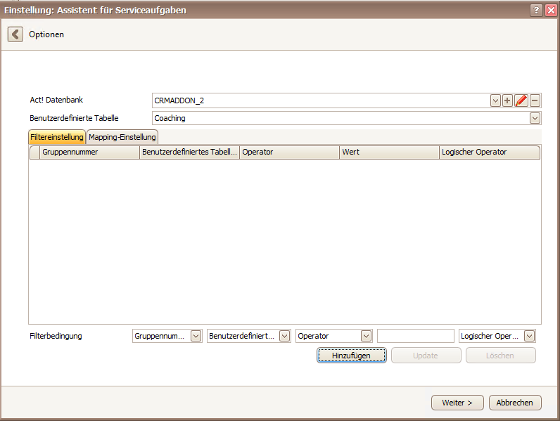Click the Löschen button
The width and height of the screenshot is (560, 423).
[x=500, y=356]
